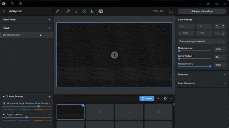
Task: Click the red marker beside Аудио плейлист
Action: (49, 114)
